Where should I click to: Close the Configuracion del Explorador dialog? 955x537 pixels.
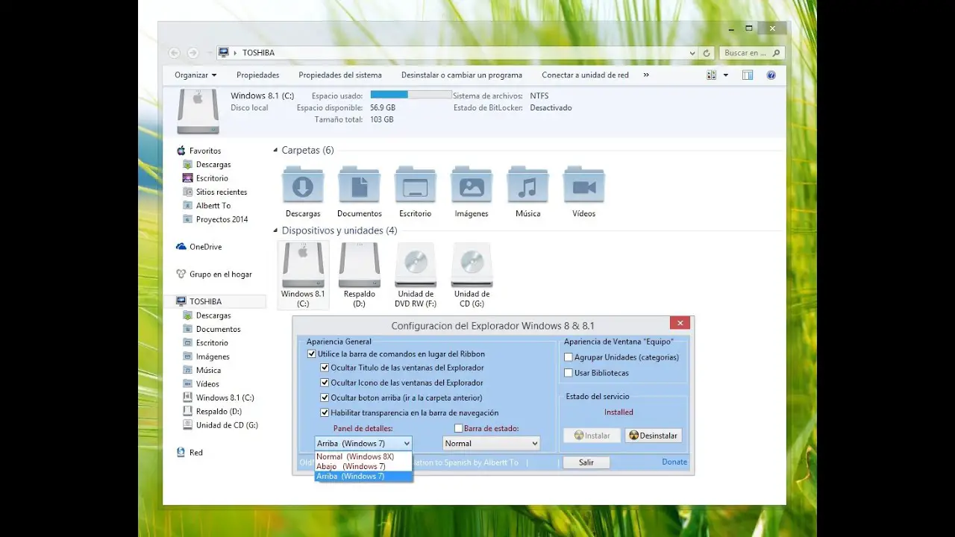tap(680, 323)
